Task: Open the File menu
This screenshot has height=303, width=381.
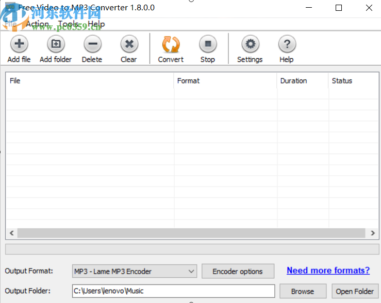Action: (11, 24)
